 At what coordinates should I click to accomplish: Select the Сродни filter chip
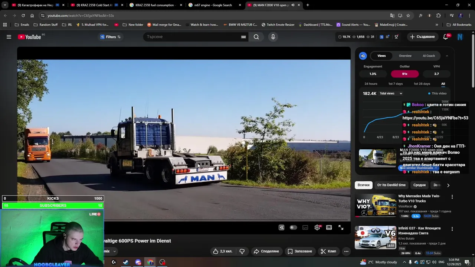tap(419, 185)
